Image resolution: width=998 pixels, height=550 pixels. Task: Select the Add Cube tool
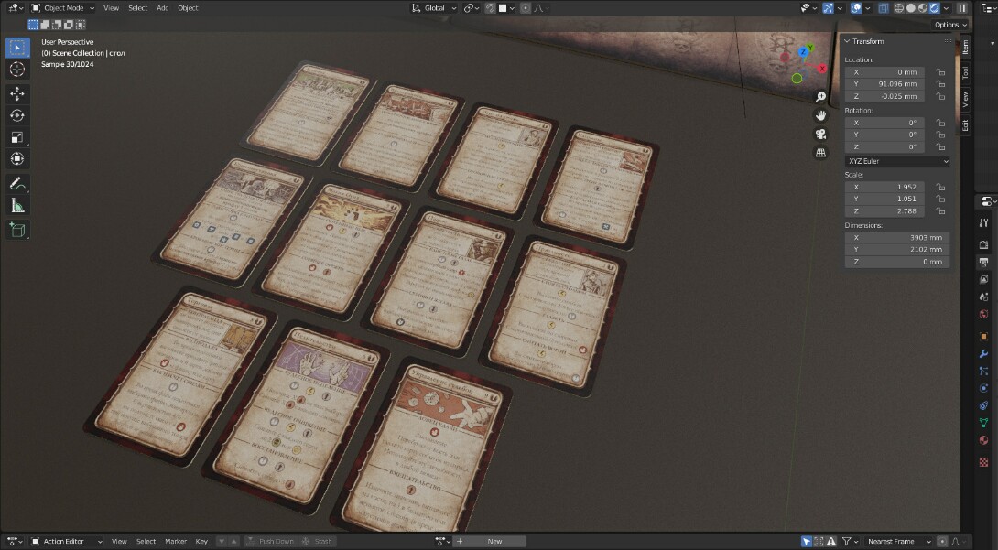(17, 230)
